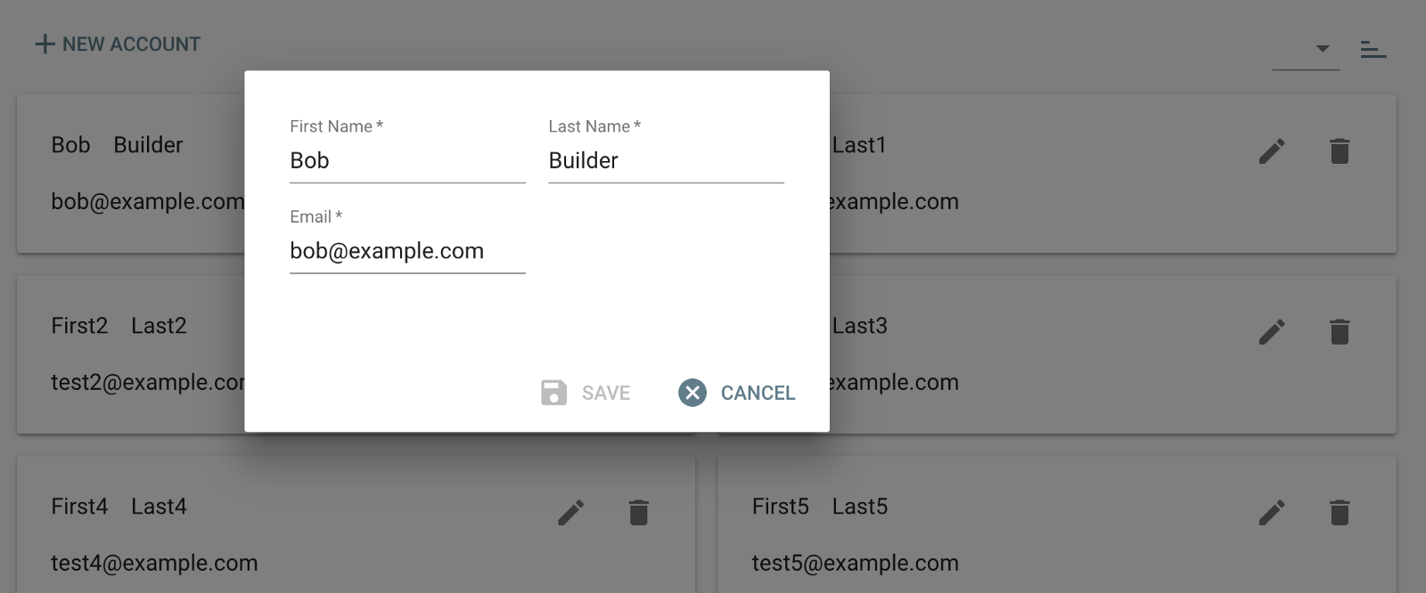
Task: Edit the First4 Last4 account
Action: [x=571, y=513]
